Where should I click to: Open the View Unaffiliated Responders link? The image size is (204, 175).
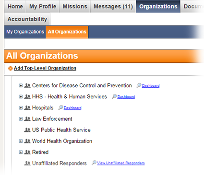(121, 163)
